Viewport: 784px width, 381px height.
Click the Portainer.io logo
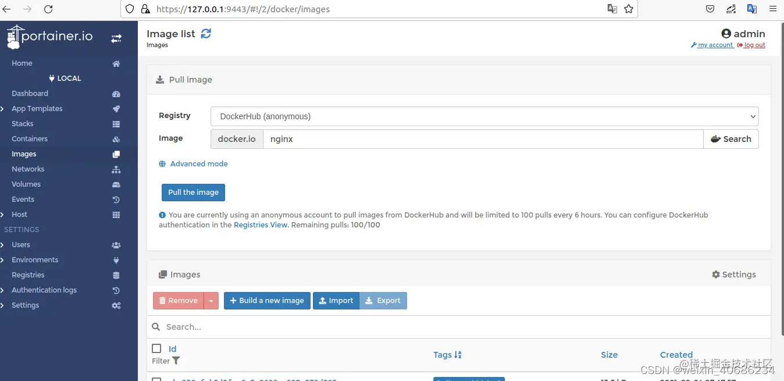[x=49, y=37]
